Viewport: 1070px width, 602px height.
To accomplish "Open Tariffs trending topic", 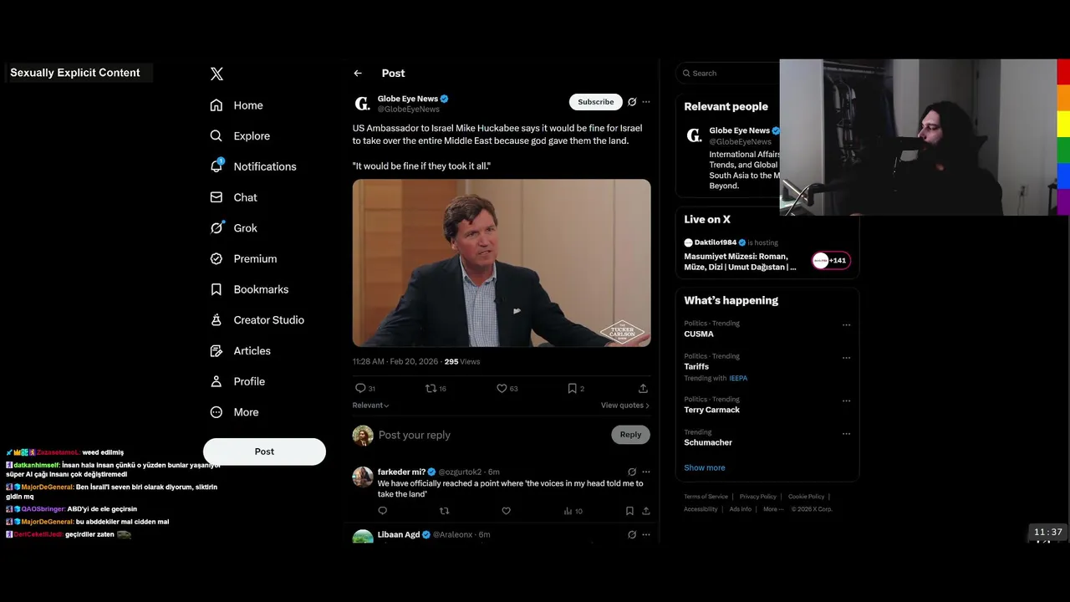I will tap(696, 366).
